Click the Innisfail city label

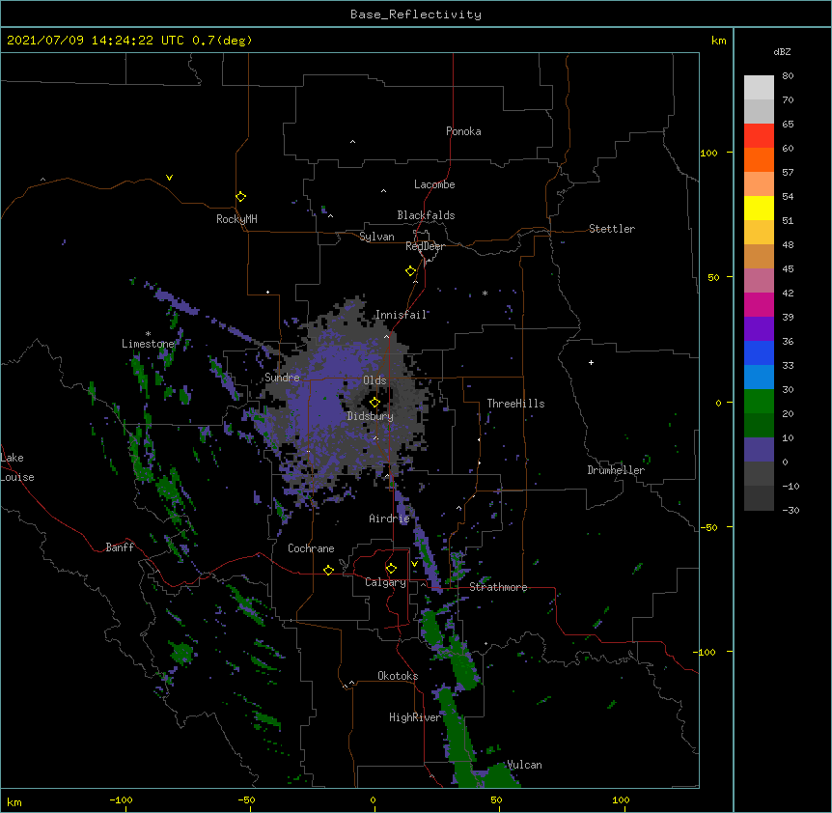tap(402, 315)
